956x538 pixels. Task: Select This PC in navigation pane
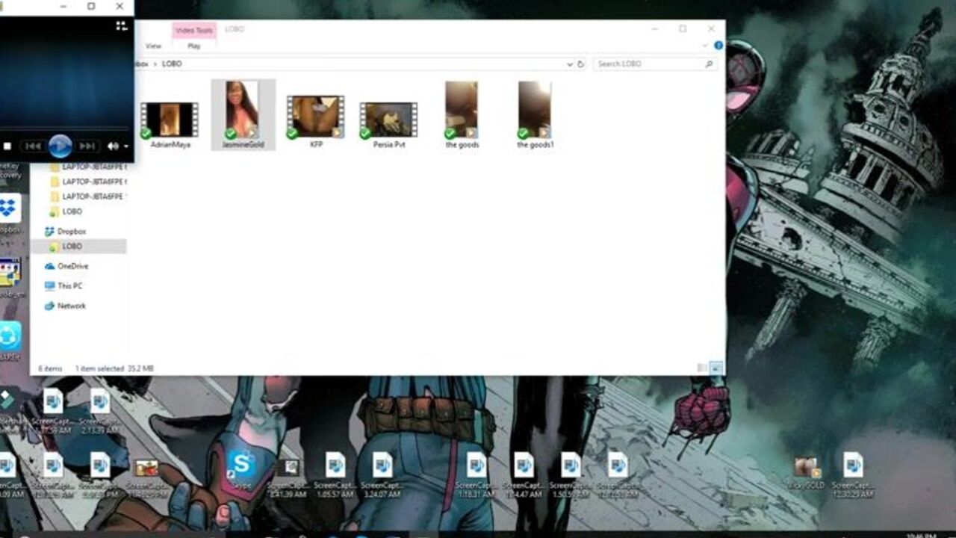pos(69,286)
